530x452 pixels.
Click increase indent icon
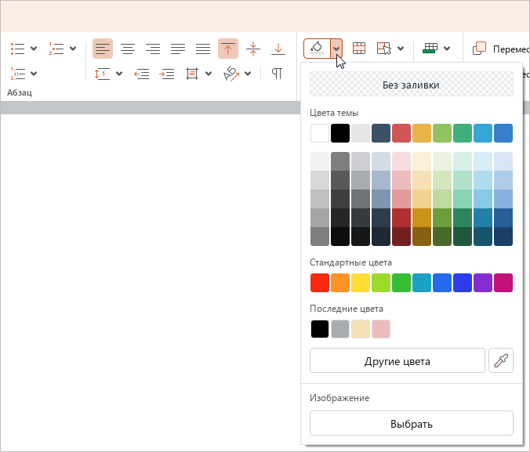[x=167, y=74]
